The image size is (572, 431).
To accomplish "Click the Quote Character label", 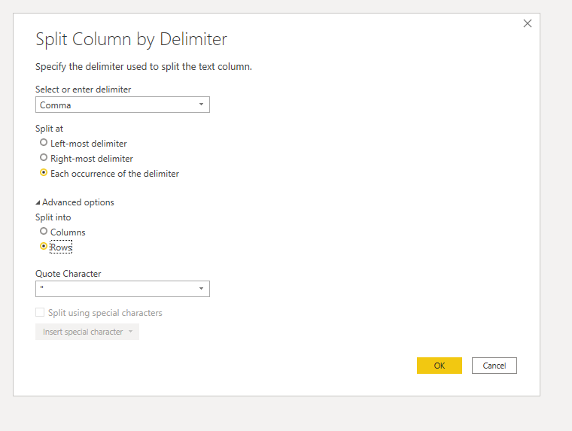I will point(68,274).
